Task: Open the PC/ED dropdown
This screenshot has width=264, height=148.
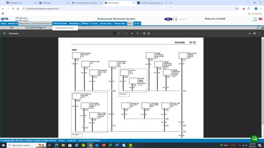Action: [x=95, y=24]
